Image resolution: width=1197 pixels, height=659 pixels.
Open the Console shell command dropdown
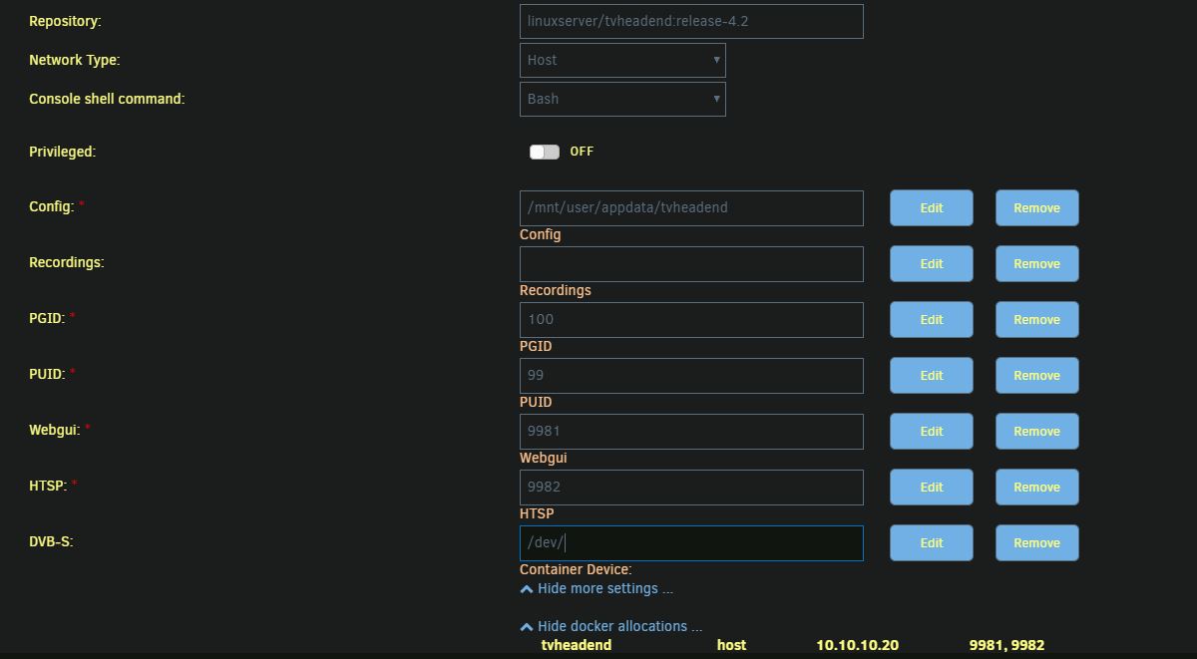622,99
